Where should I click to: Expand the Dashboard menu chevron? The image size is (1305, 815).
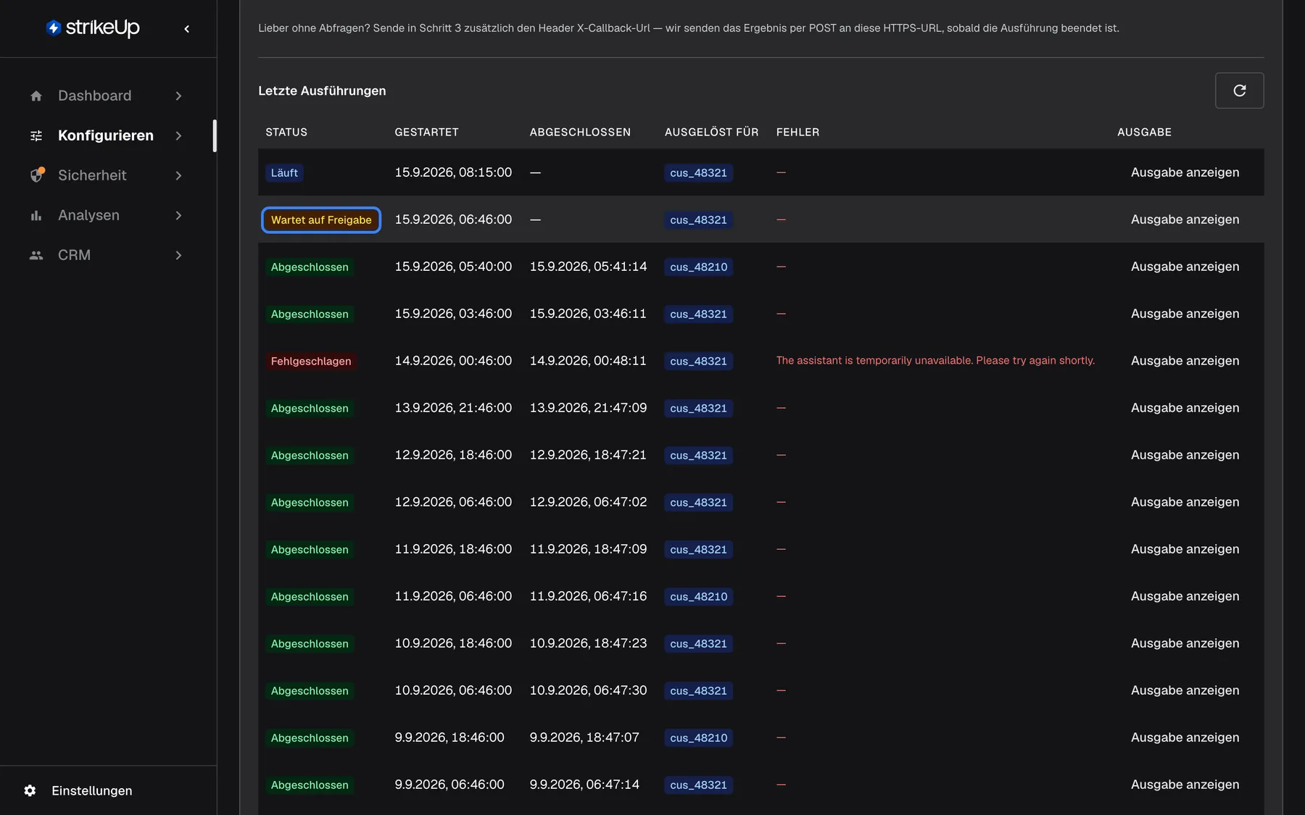pyautogui.click(x=178, y=96)
